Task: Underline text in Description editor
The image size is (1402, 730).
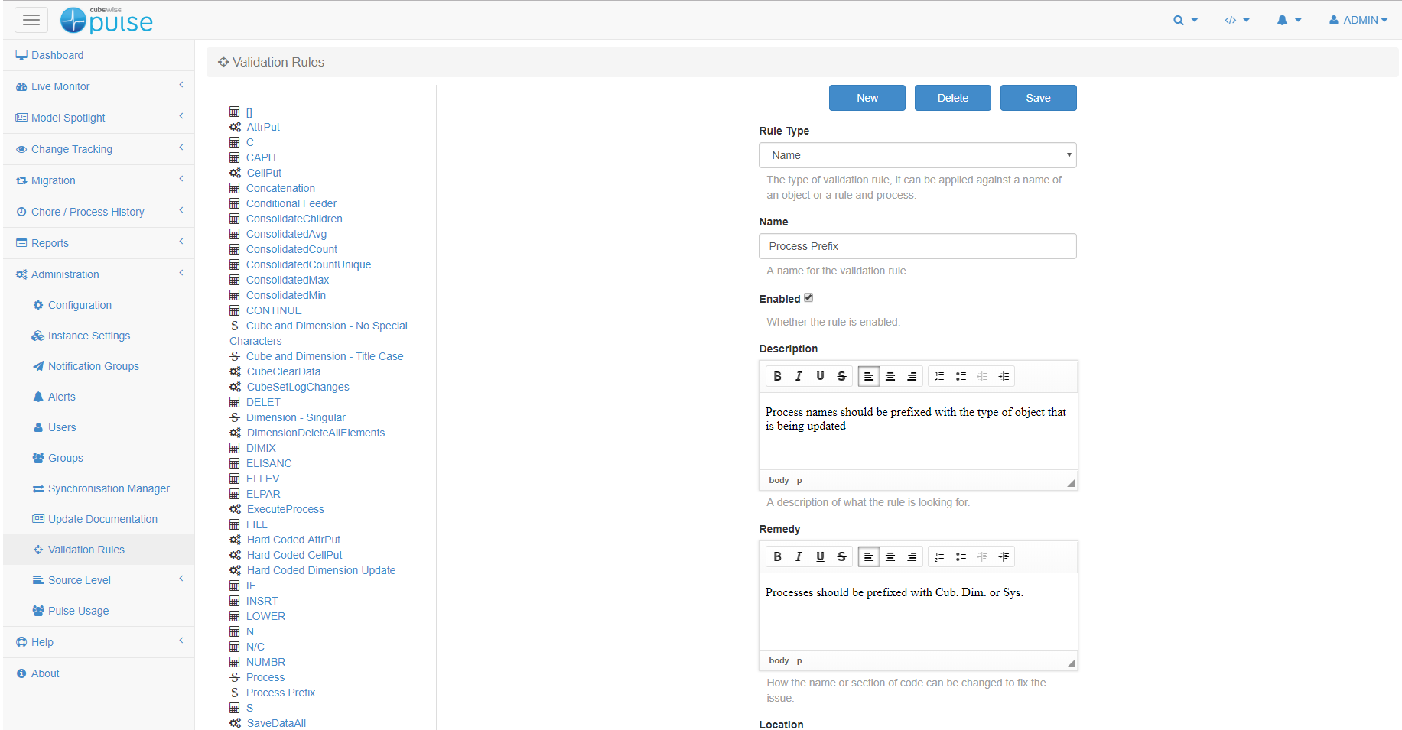Action: (x=820, y=376)
